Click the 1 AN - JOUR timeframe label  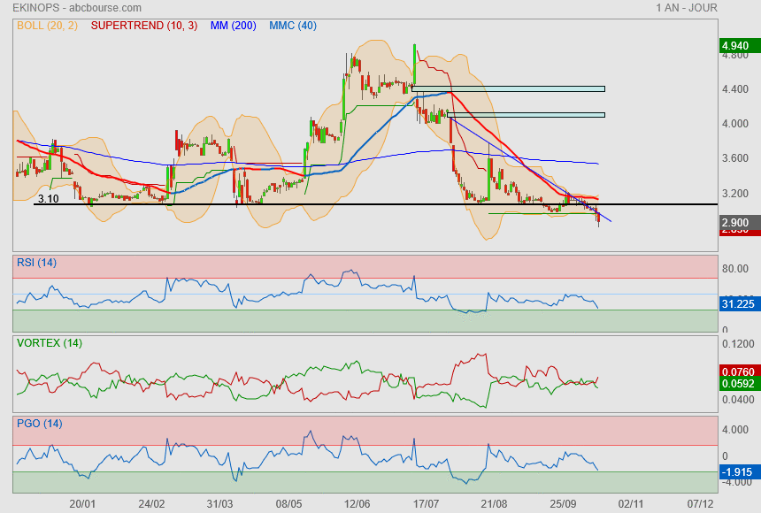pos(687,8)
